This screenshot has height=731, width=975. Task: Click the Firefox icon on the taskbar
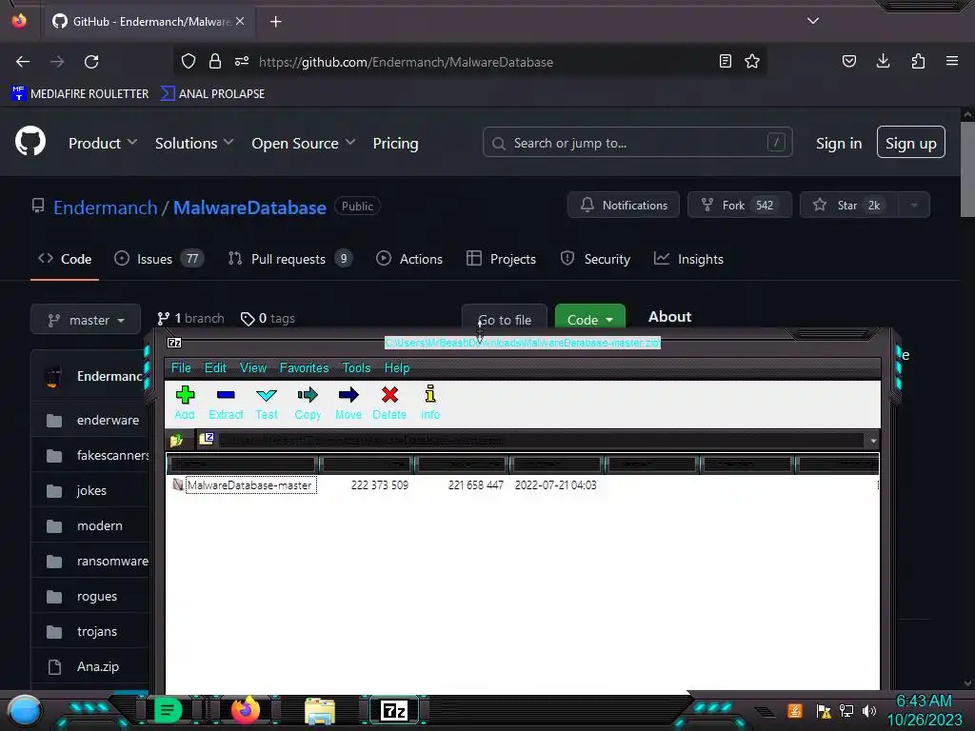[x=246, y=710]
